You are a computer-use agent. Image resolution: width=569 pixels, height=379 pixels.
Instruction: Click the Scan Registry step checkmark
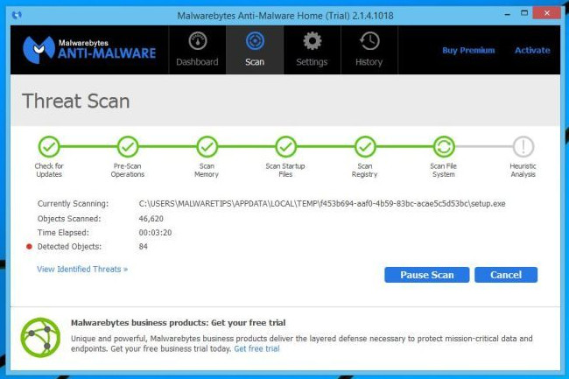click(x=365, y=147)
